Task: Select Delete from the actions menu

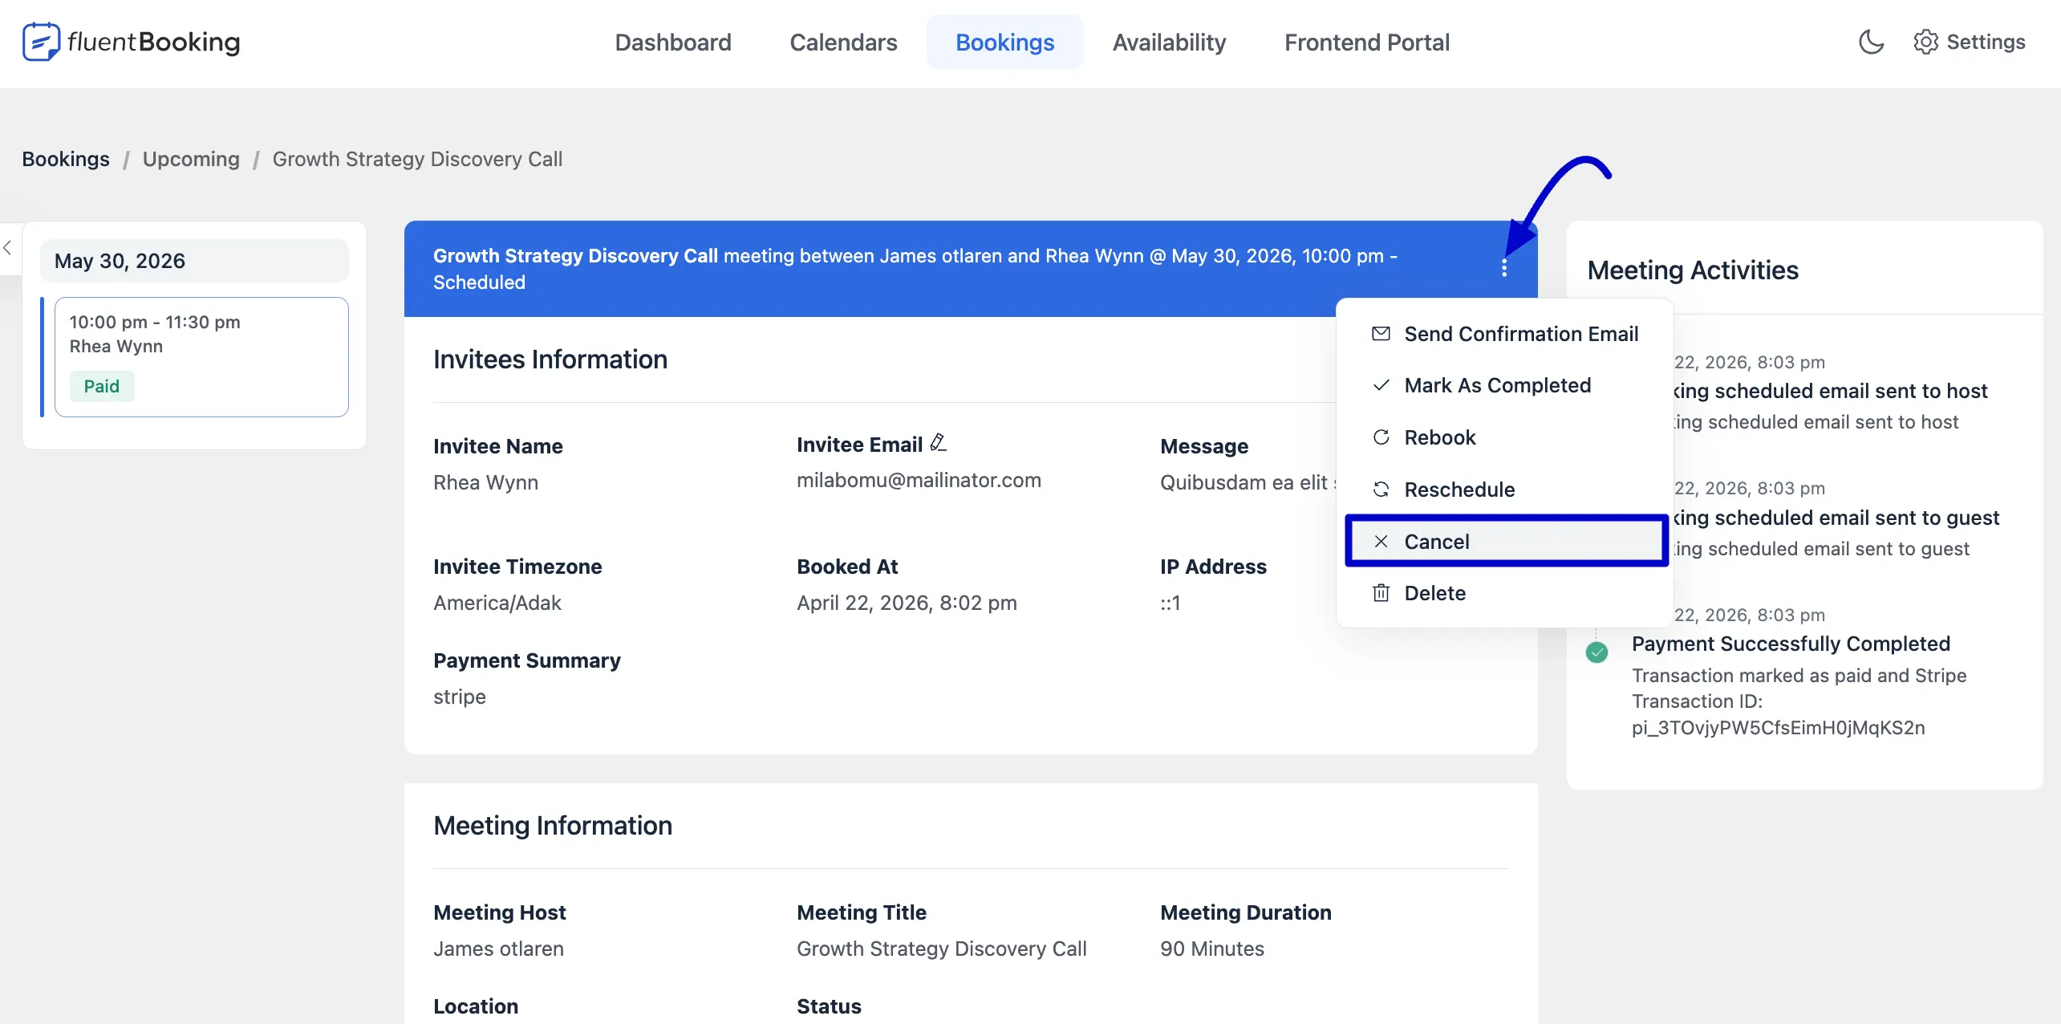Action: (x=1504, y=593)
